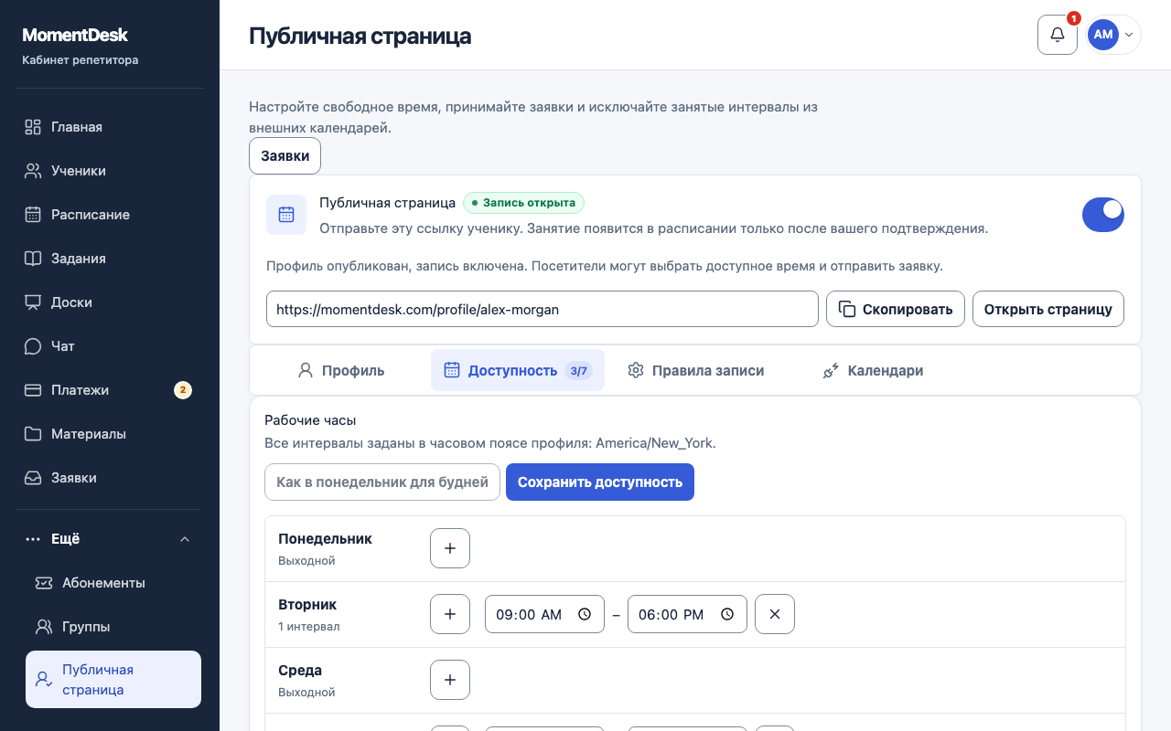This screenshot has width=1171, height=731.
Task: Open Заявки inbox in the sidebar
Action: coord(110,478)
